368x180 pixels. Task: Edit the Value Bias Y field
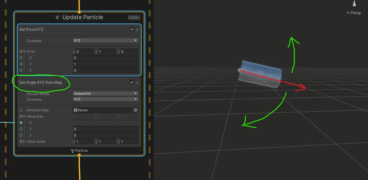[x=106, y=129]
